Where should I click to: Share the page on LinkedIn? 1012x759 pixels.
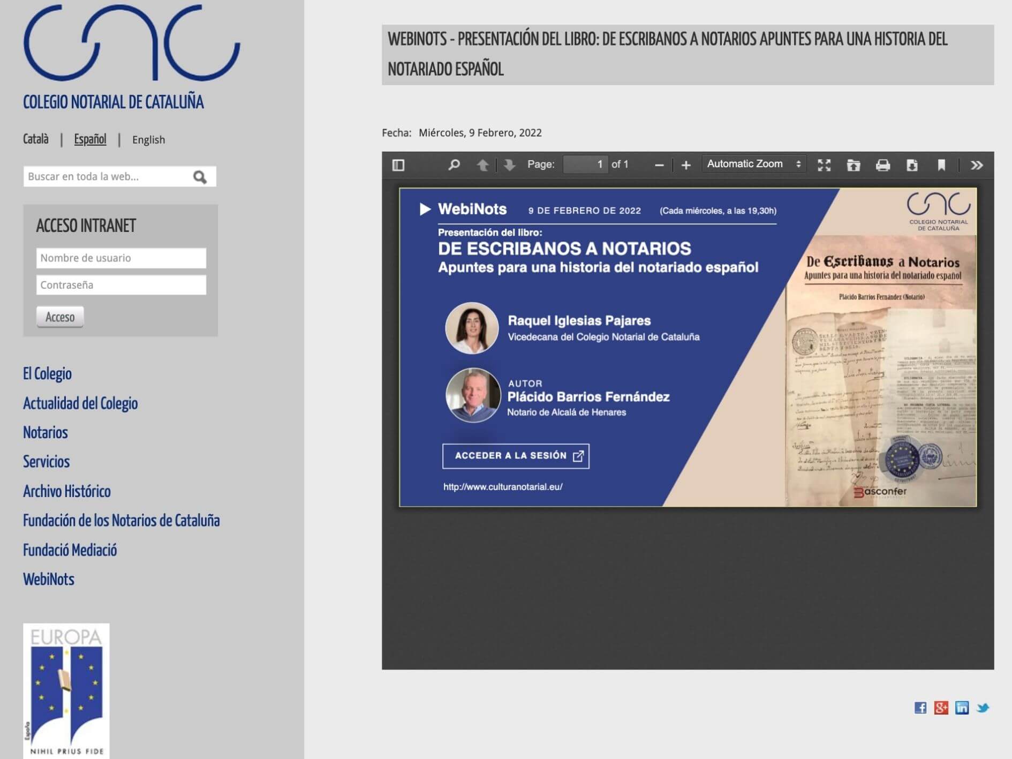962,708
